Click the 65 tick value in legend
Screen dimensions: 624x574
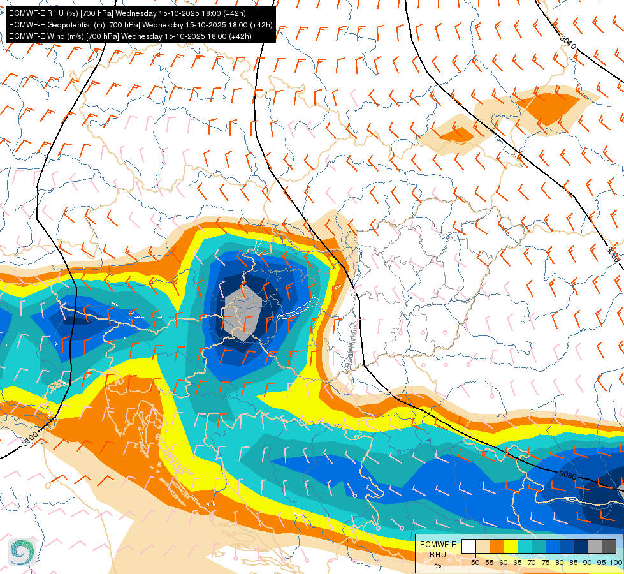[x=518, y=563]
